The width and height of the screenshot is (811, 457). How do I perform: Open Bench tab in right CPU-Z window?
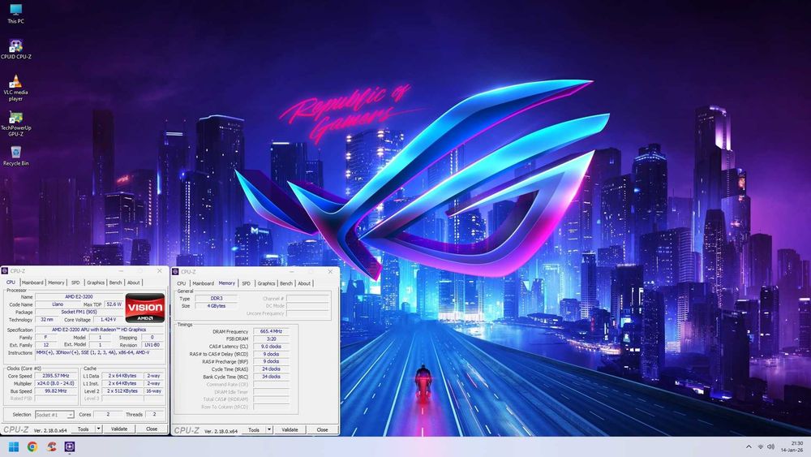pos(286,283)
